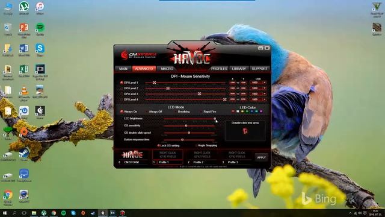Select Profile 3 slot
This screenshot has height=217, width=385.
click(236, 157)
